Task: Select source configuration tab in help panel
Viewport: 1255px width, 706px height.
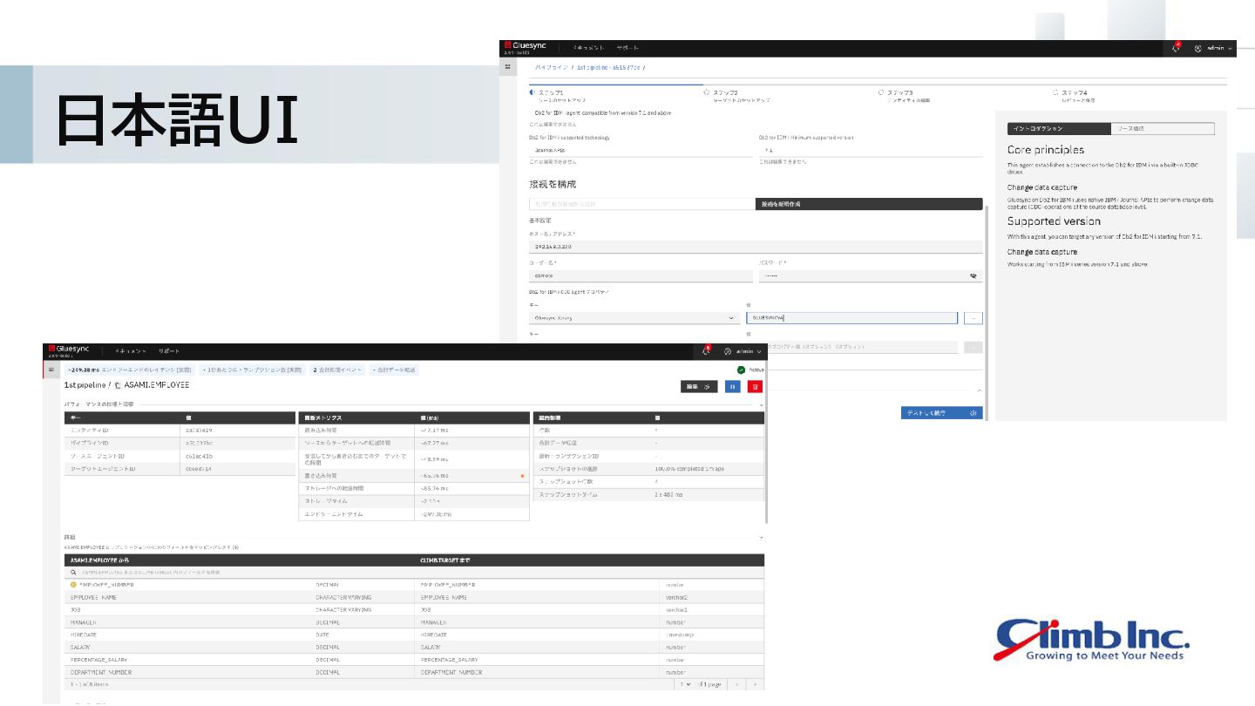Action: click(1163, 128)
